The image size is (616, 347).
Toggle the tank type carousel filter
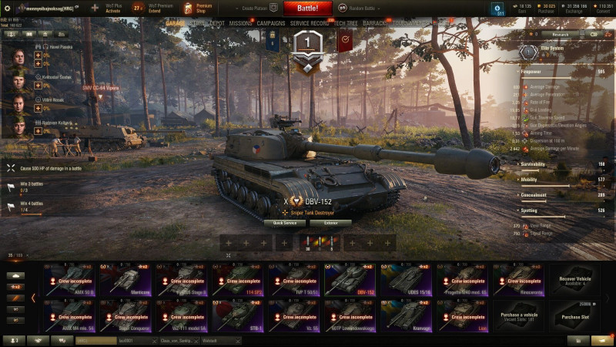tap(15, 276)
